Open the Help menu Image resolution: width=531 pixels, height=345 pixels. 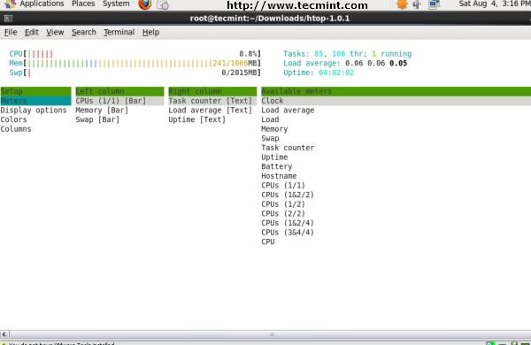click(150, 32)
